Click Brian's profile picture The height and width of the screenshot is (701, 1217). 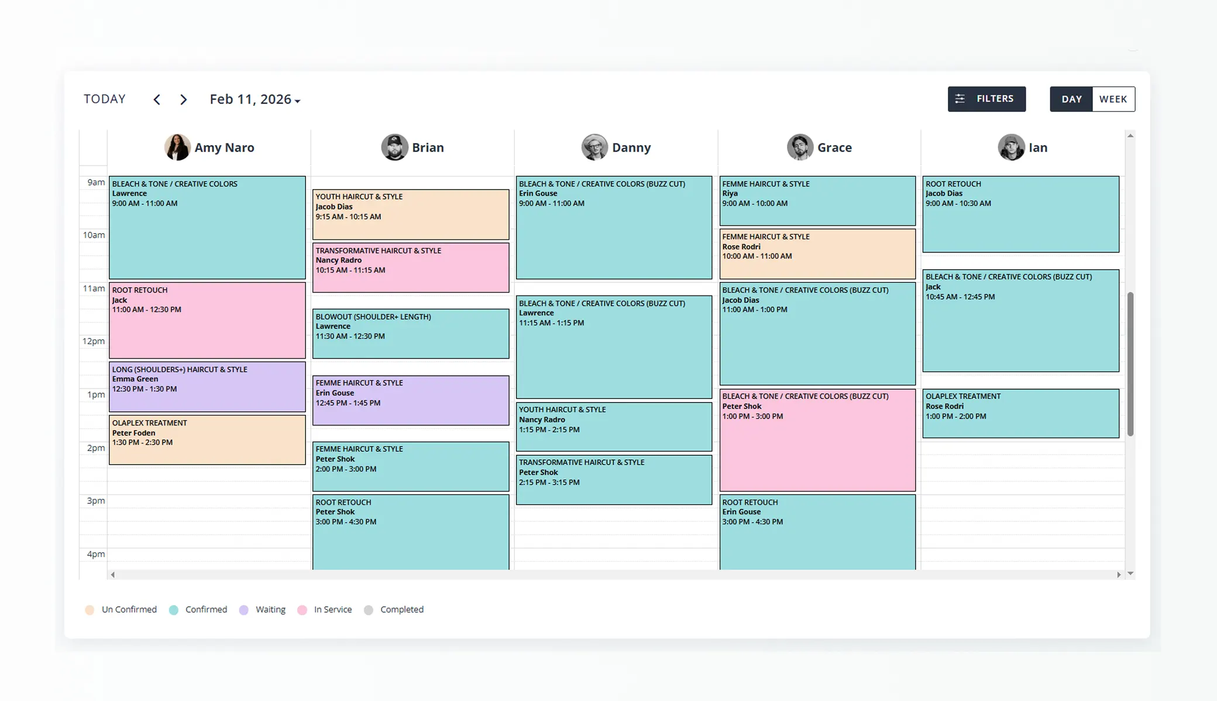[x=394, y=147]
